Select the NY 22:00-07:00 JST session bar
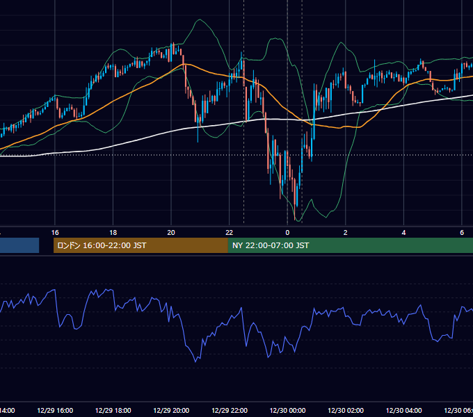The image size is (473, 417). click(350, 245)
